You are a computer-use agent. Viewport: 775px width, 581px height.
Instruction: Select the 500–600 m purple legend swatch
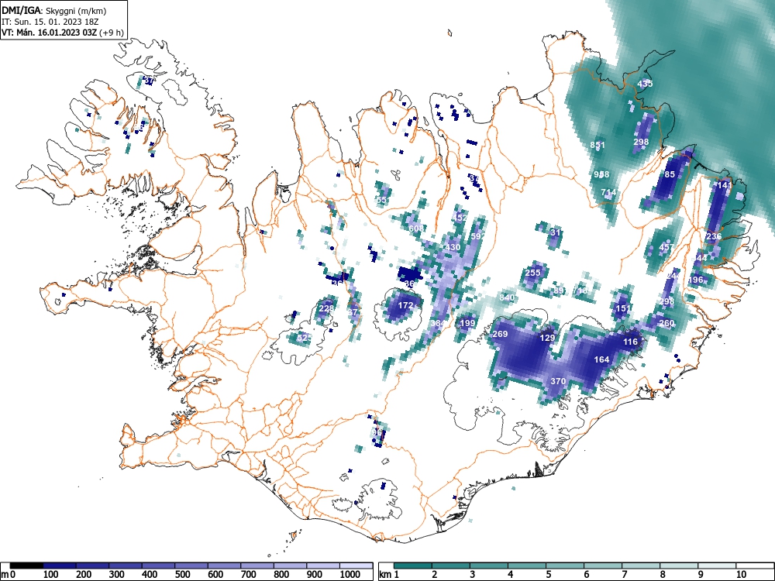coord(191,566)
